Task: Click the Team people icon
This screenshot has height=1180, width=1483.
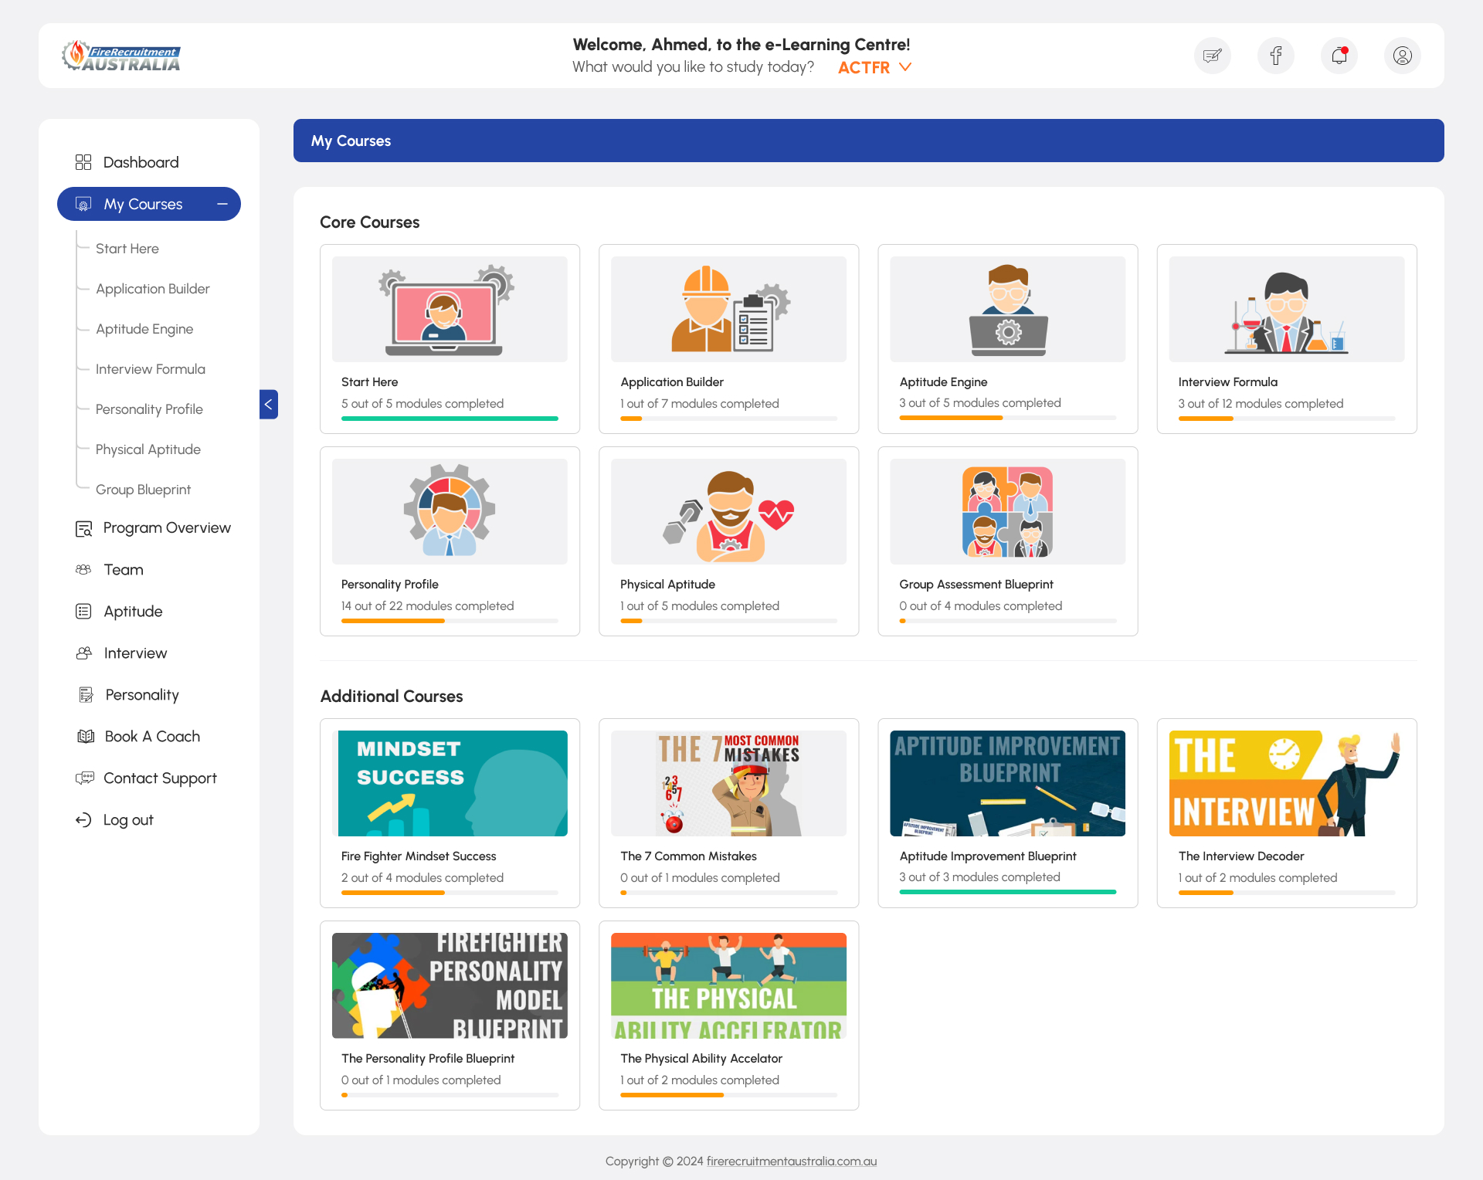Action: pos(83,570)
